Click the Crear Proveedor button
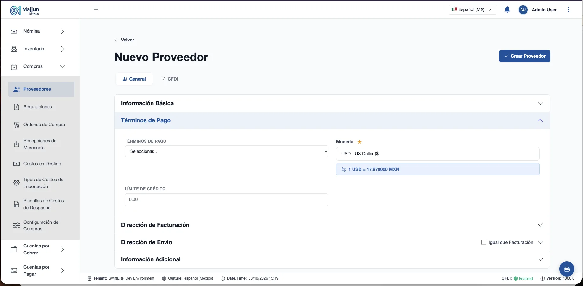The width and height of the screenshot is (583, 286). (x=525, y=56)
